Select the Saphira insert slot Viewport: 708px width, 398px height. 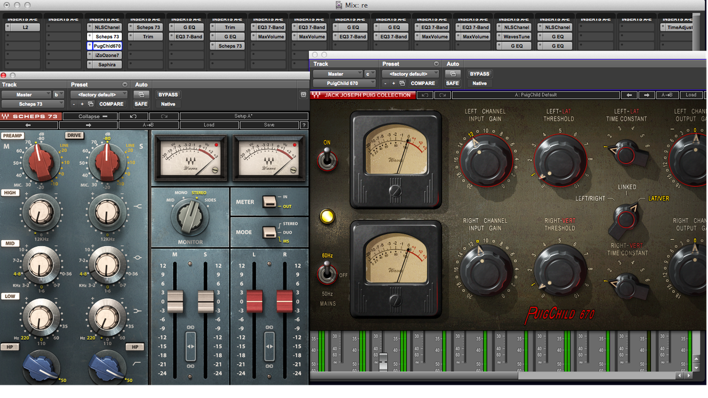(104, 64)
